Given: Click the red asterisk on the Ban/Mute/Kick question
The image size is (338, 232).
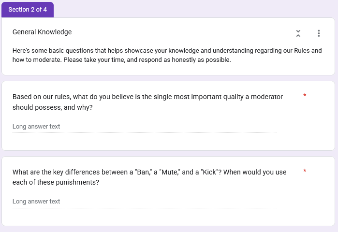Looking at the screenshot, I should [x=305, y=171].
